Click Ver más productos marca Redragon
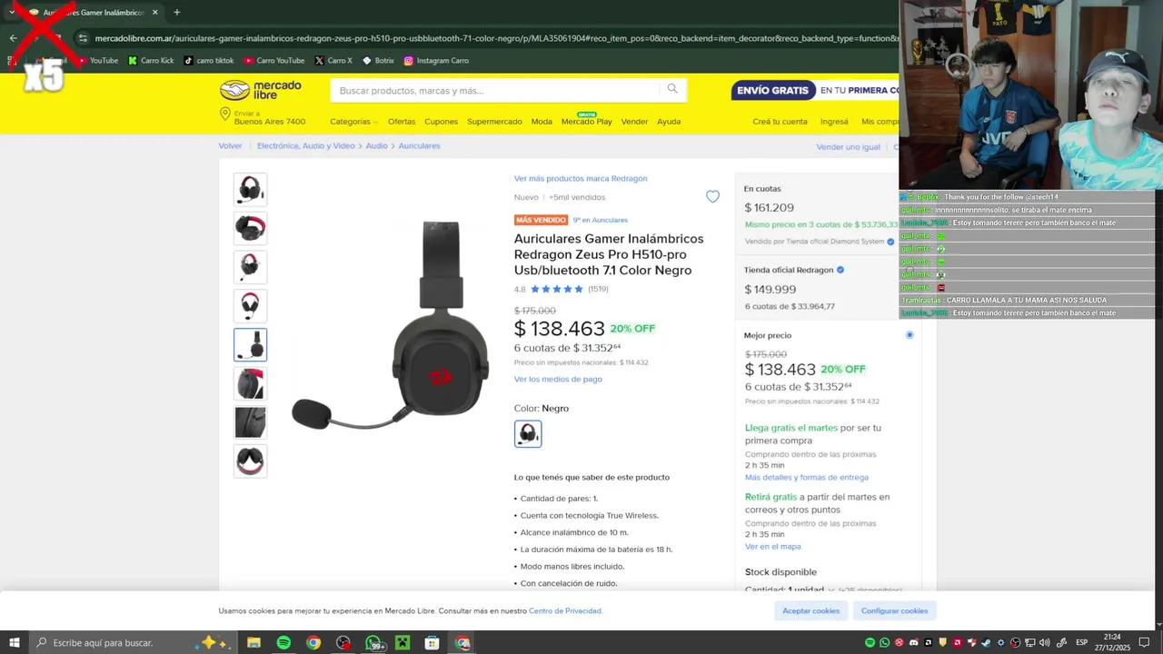The height and width of the screenshot is (654, 1163). pos(581,179)
